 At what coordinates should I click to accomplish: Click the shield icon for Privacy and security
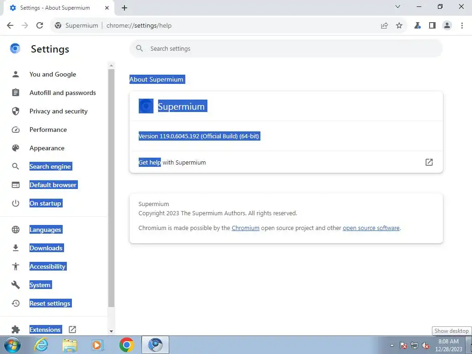(x=16, y=111)
